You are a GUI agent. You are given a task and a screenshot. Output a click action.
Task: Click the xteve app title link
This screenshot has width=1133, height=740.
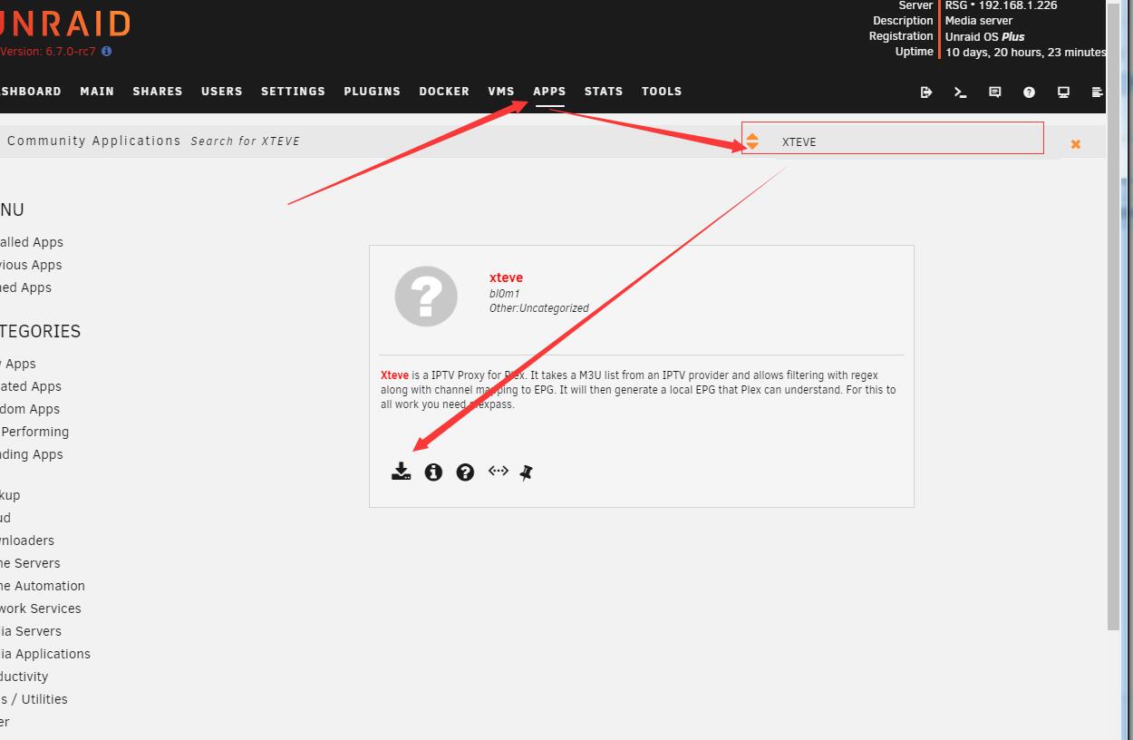506,277
